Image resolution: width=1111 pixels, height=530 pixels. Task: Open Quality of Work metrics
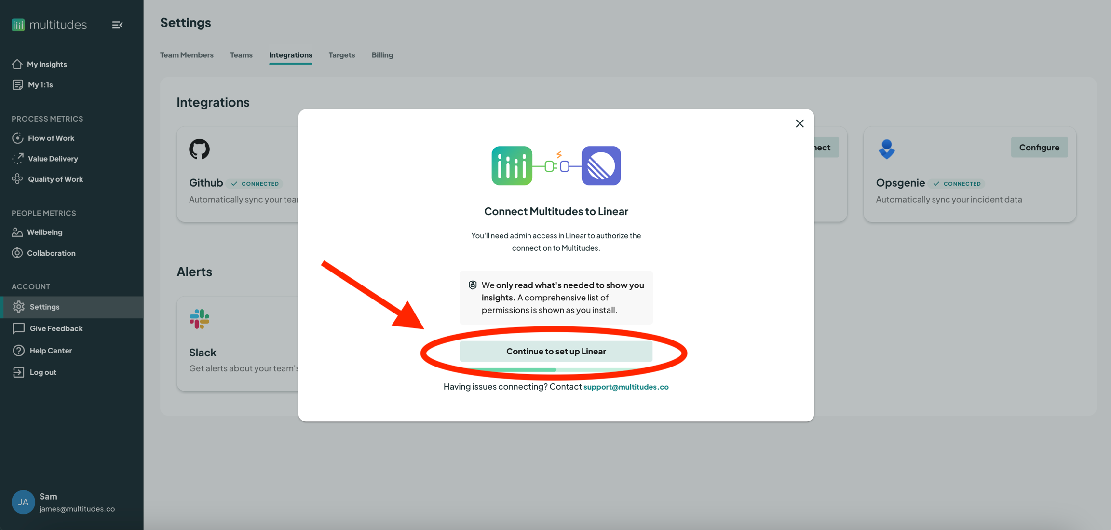[55, 179]
